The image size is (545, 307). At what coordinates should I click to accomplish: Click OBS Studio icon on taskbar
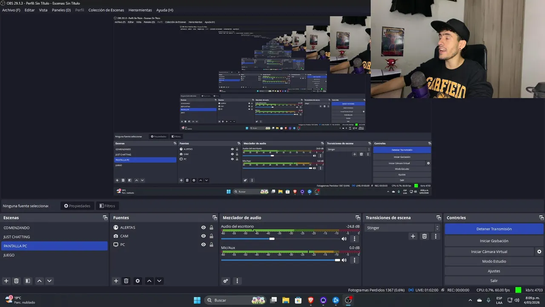coord(348,300)
